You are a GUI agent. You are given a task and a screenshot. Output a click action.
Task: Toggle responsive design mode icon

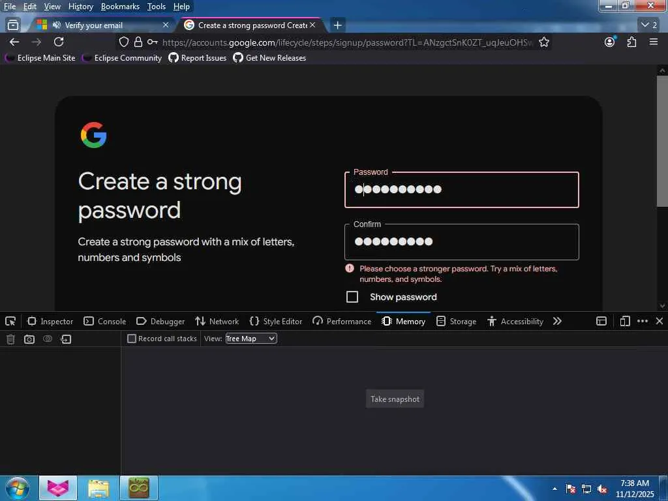625,321
